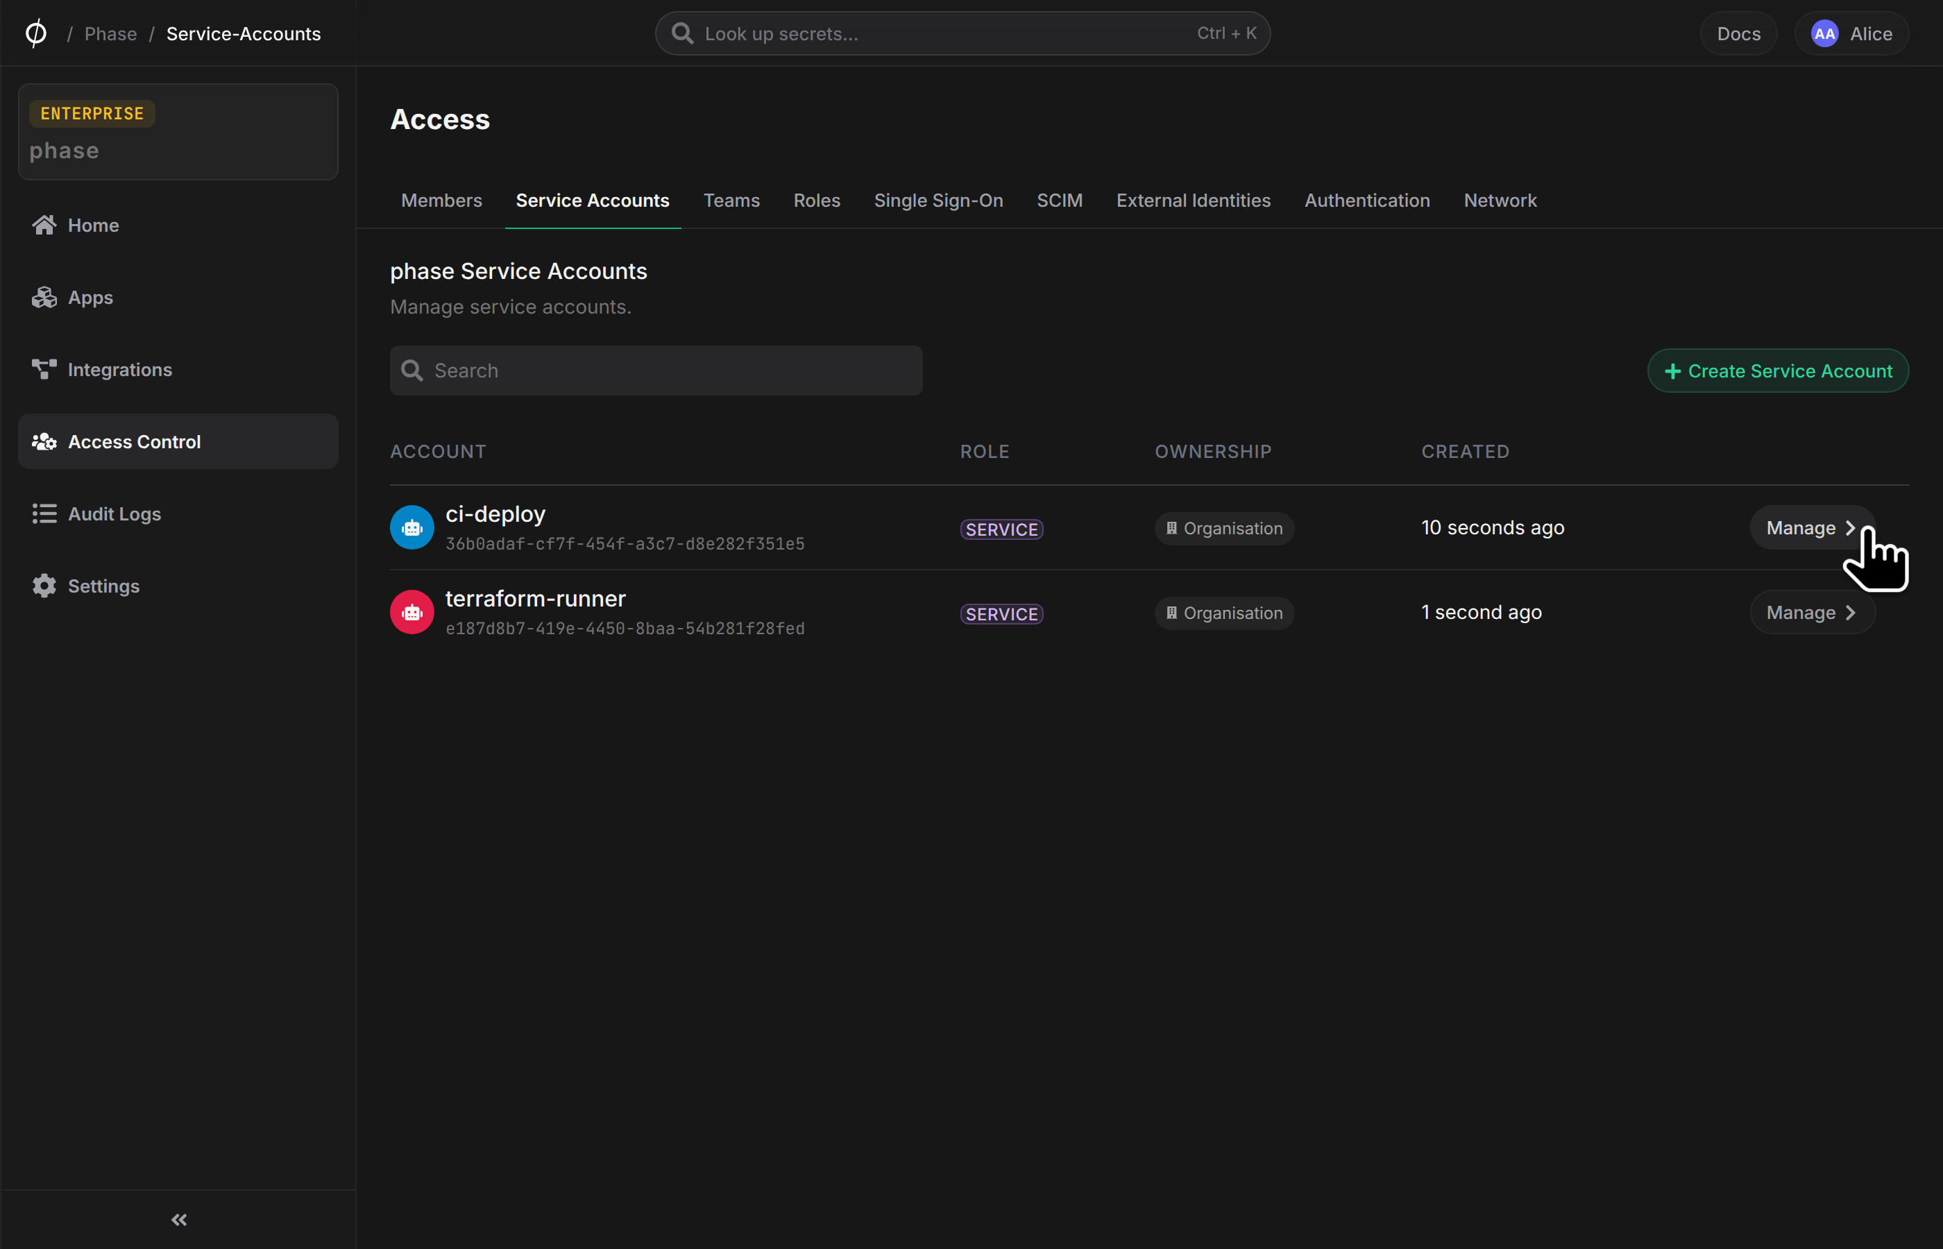Screen dimensions: 1943x1249
Task: Click the ENTERPRISE plan badge
Action: (x=92, y=112)
